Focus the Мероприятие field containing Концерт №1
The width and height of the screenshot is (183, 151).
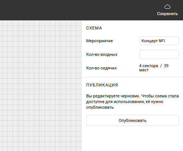pyautogui.click(x=159, y=41)
